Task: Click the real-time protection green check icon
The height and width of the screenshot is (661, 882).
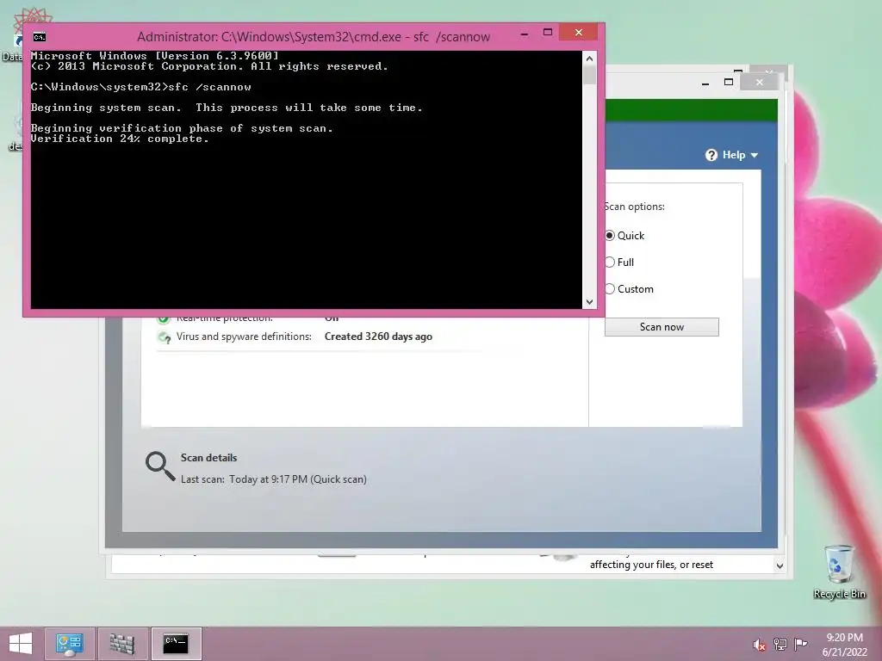Action: 163,320
